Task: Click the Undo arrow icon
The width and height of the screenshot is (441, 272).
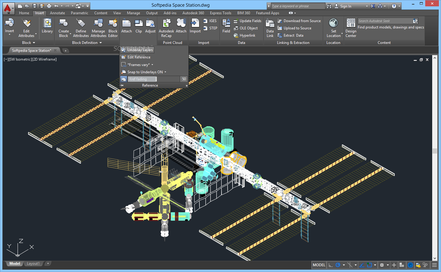Action: [x=56, y=6]
